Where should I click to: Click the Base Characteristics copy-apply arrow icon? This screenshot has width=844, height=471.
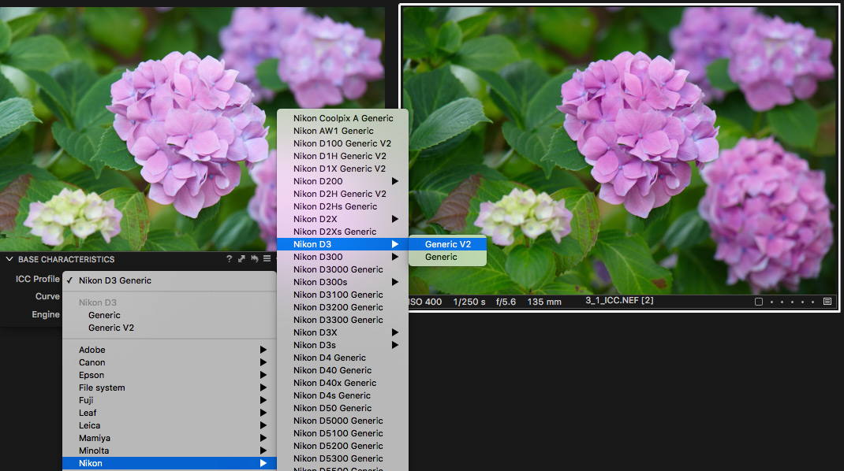(x=241, y=258)
